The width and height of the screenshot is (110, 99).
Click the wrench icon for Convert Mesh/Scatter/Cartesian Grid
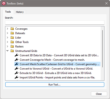pyautogui.click(x=16, y=64)
